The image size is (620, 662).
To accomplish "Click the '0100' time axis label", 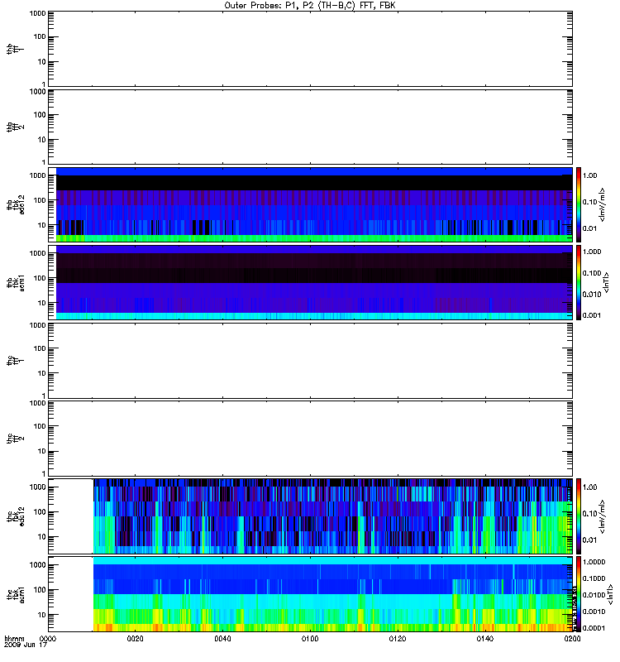I will click(310, 639).
